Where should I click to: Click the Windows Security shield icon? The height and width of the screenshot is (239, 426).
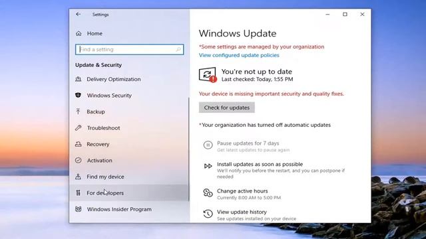pos(79,96)
